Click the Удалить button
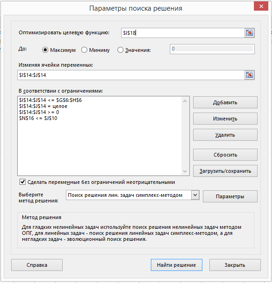Image resolution: width=272 pixels, height=283 pixels. coord(225,135)
